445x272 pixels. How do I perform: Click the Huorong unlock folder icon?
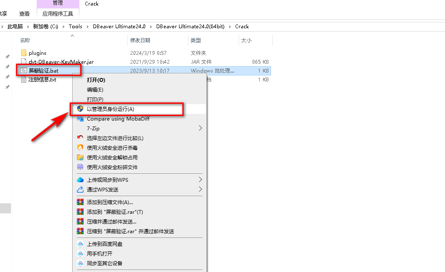(x=80, y=157)
